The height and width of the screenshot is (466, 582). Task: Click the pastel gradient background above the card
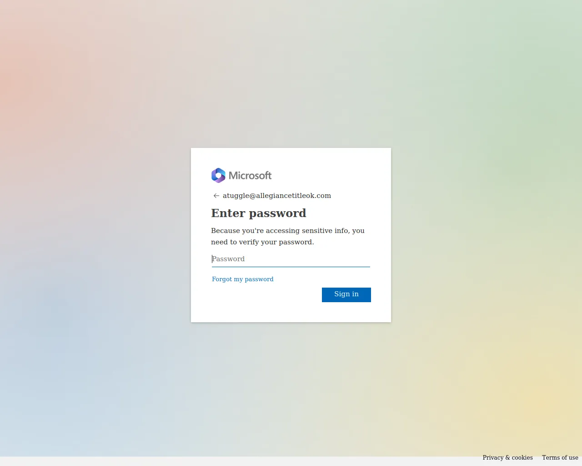tap(291, 73)
